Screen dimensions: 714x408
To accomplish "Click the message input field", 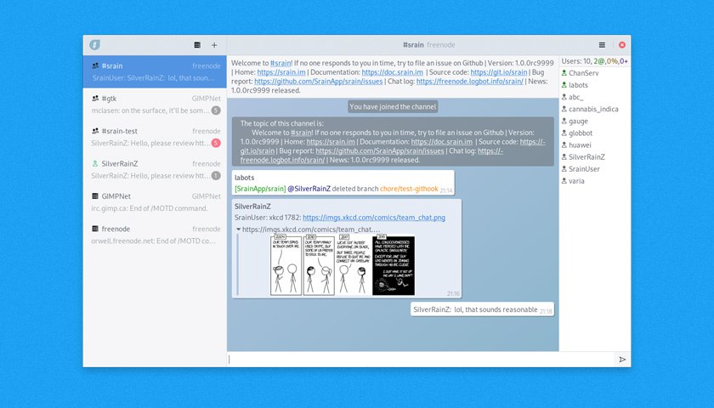I will pyautogui.click(x=421, y=360).
